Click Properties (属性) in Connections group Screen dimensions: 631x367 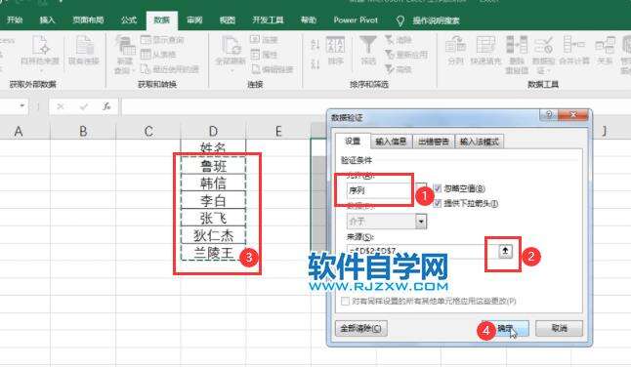(264, 55)
